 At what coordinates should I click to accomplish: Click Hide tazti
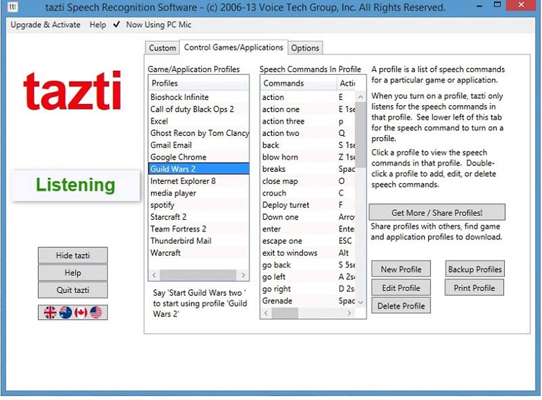point(73,255)
